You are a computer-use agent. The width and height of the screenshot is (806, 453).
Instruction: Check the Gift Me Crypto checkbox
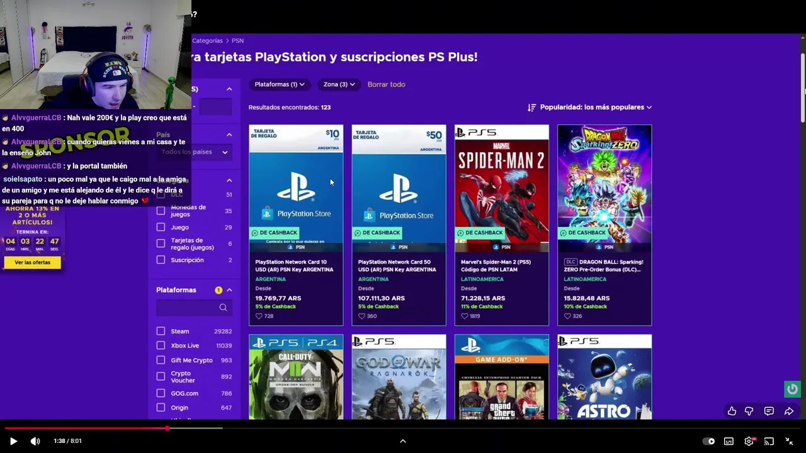(161, 360)
